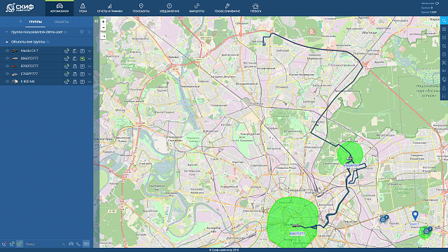Open the list icon at right toolbar bottom
Image resolution: width=448 pixels, height=252 pixels.
coord(444,97)
